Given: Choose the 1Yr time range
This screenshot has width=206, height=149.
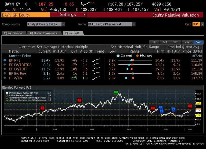Looking at the screenshot, I should (x=175, y=42).
